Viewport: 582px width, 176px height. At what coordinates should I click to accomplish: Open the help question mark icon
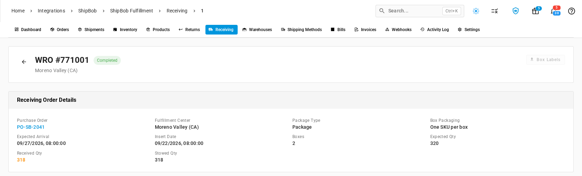572,11
